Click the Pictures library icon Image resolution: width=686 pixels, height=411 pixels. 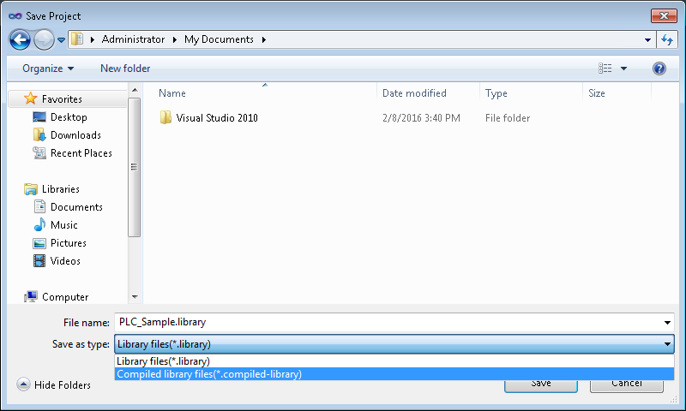point(39,243)
